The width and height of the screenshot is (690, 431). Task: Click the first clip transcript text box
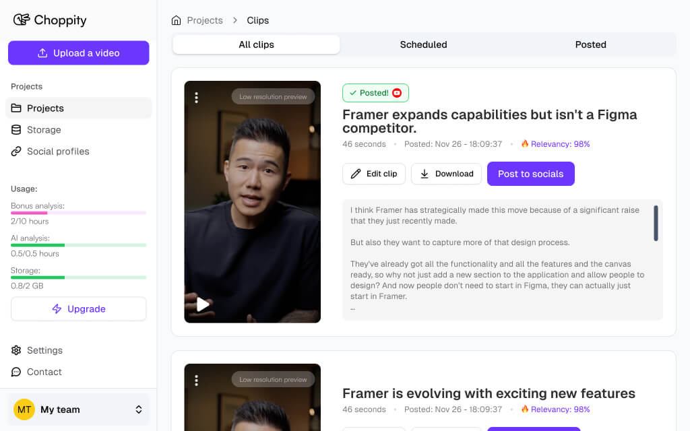[x=503, y=260]
